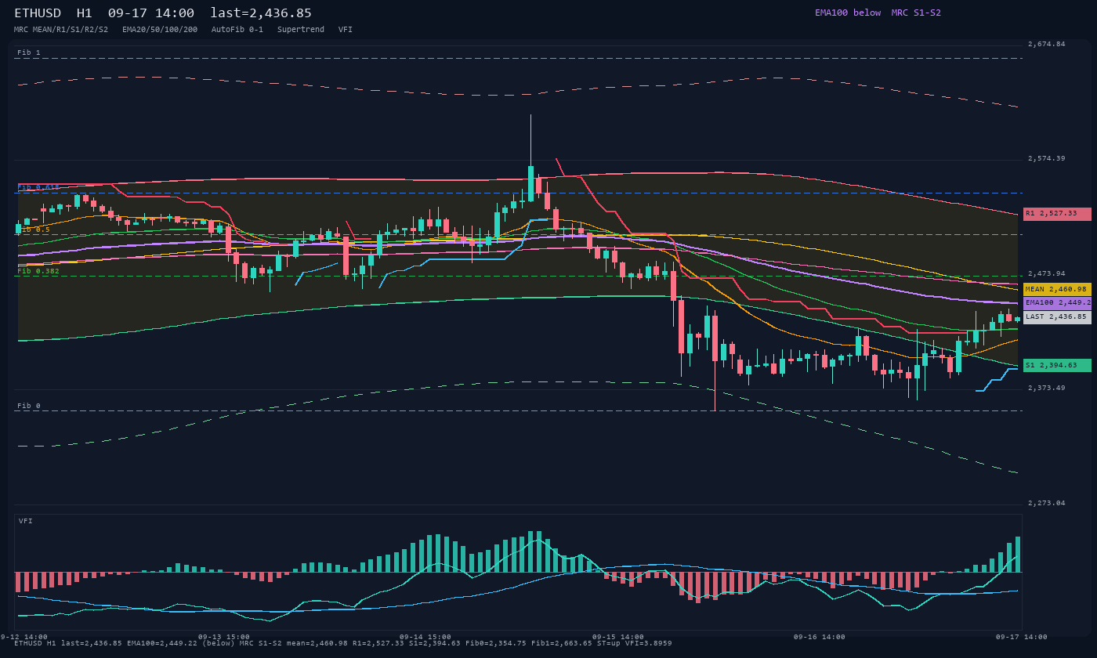The image size is (1097, 658).
Task: Click the H1 timeframe in the chart title
Action: [85, 13]
